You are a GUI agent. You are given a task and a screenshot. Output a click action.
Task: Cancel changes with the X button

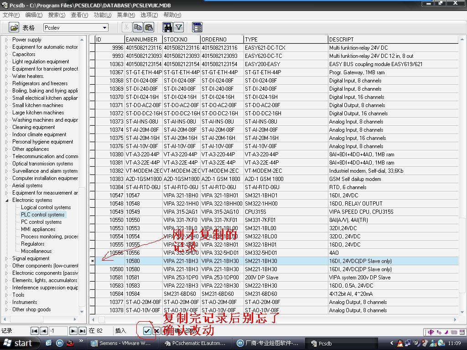pos(156,331)
